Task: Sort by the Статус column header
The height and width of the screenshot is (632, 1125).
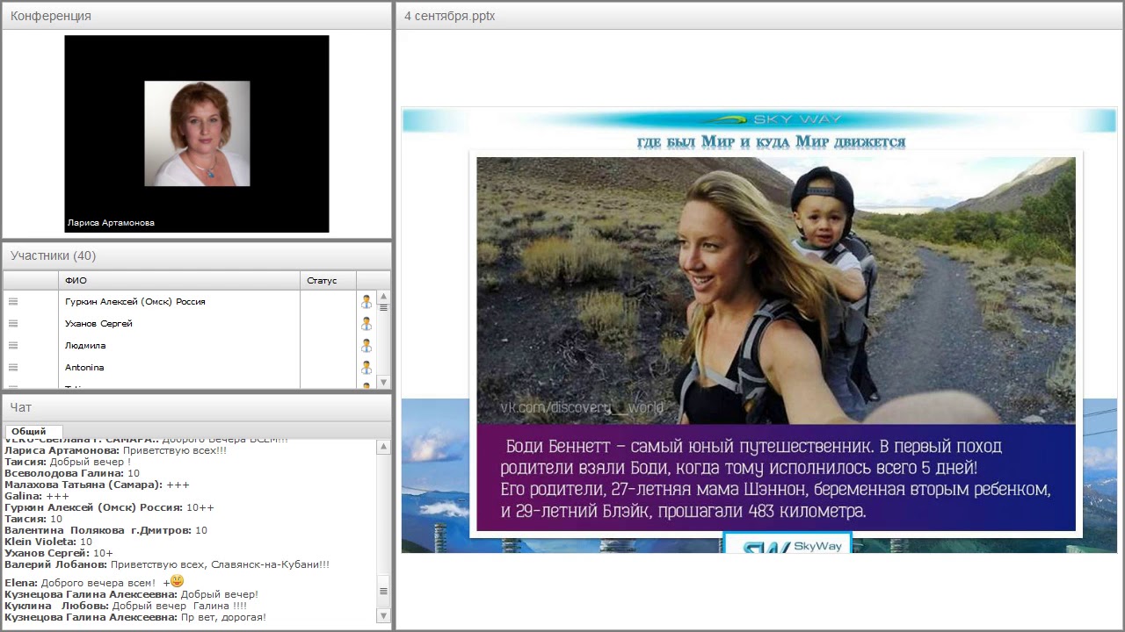Action: 329,280
